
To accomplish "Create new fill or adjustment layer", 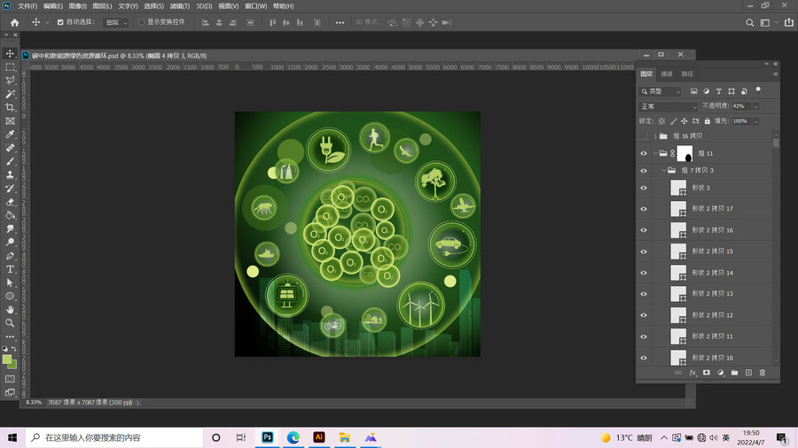I will [x=721, y=373].
